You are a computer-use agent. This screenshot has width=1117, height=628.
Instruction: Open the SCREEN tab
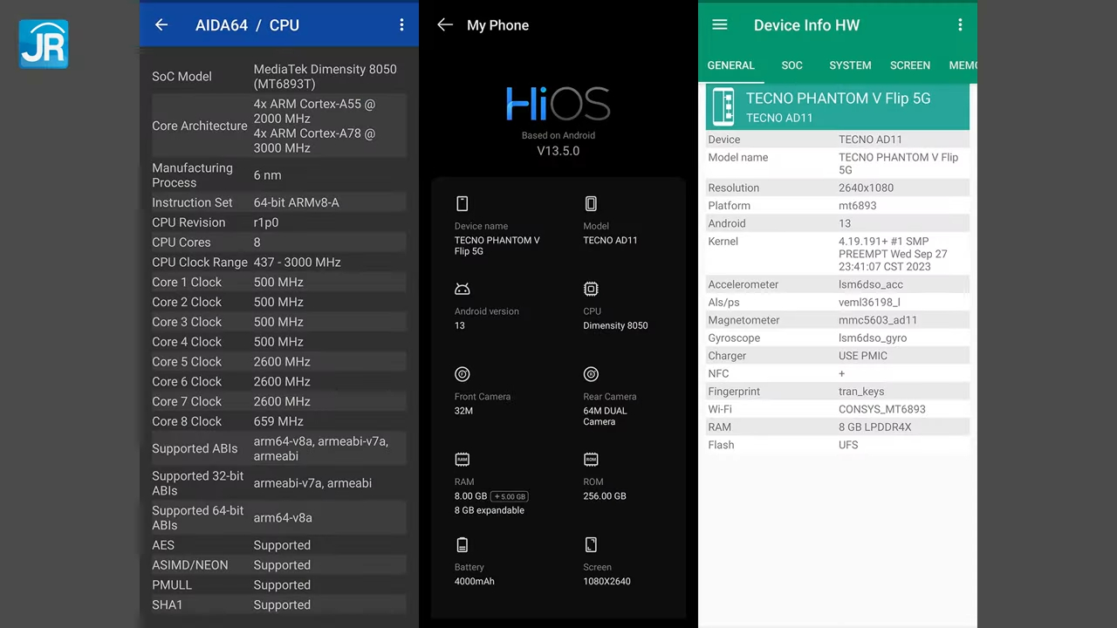[x=909, y=65]
